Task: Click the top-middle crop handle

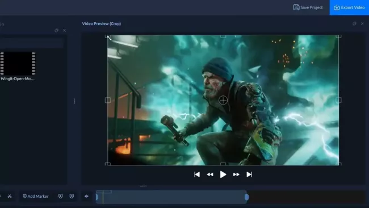Action: click(223, 36)
